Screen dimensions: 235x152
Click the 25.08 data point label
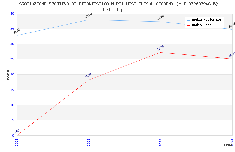pyautogui.click(x=232, y=54)
